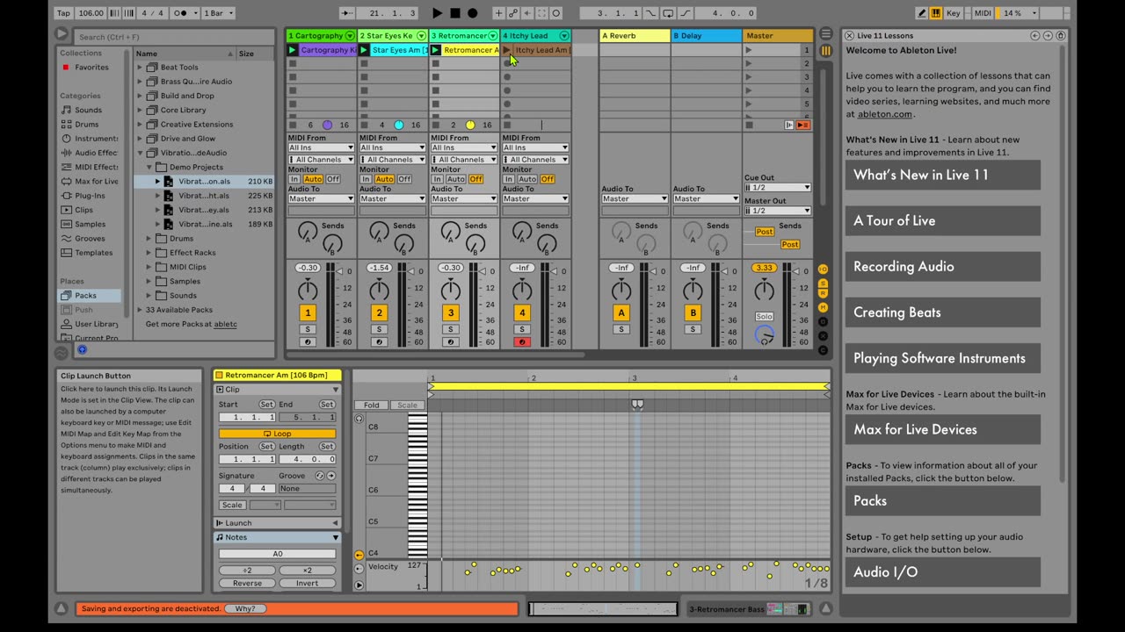This screenshot has height=632, width=1125.
Task: Launch scene 1 in Master track
Action: (x=749, y=50)
